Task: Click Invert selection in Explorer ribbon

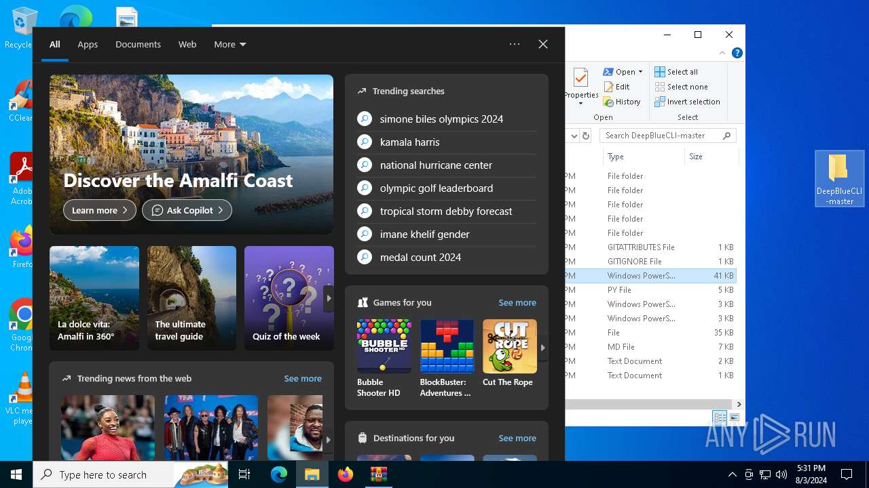Action: click(x=687, y=102)
